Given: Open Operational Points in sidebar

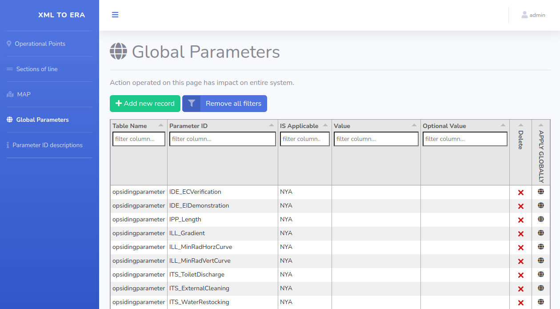Looking at the screenshot, I should click(40, 44).
